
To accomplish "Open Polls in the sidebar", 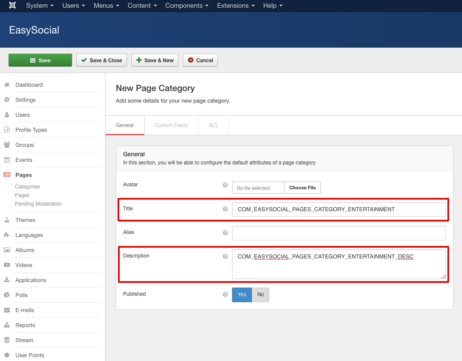I will (x=21, y=295).
